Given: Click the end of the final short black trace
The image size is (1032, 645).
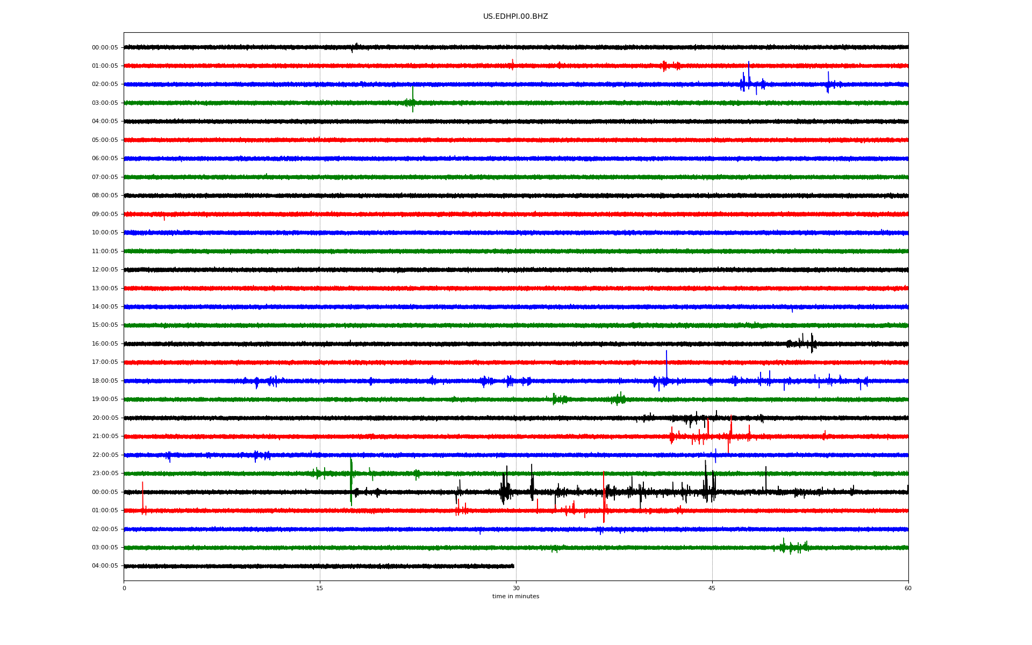Looking at the screenshot, I should point(513,566).
